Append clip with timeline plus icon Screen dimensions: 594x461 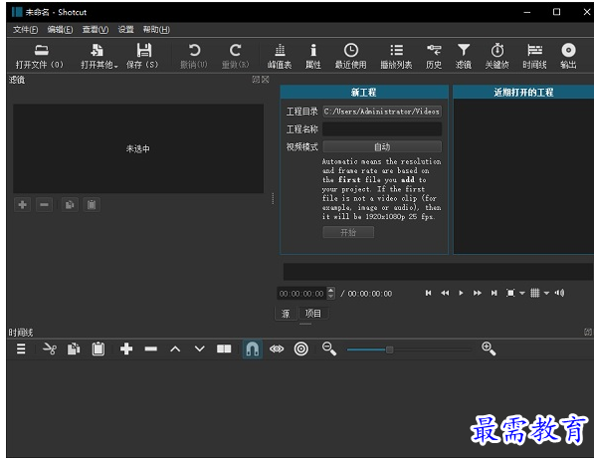[x=126, y=348]
